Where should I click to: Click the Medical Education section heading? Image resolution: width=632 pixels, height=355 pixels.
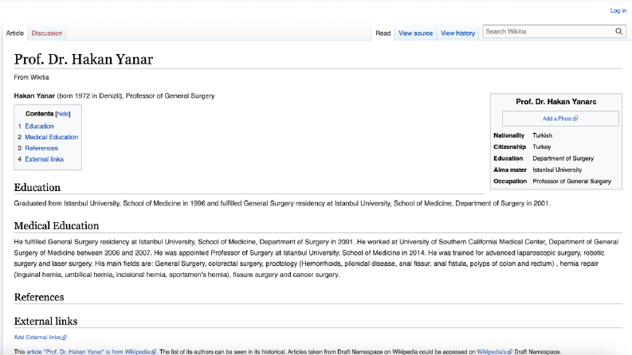pos(57,226)
